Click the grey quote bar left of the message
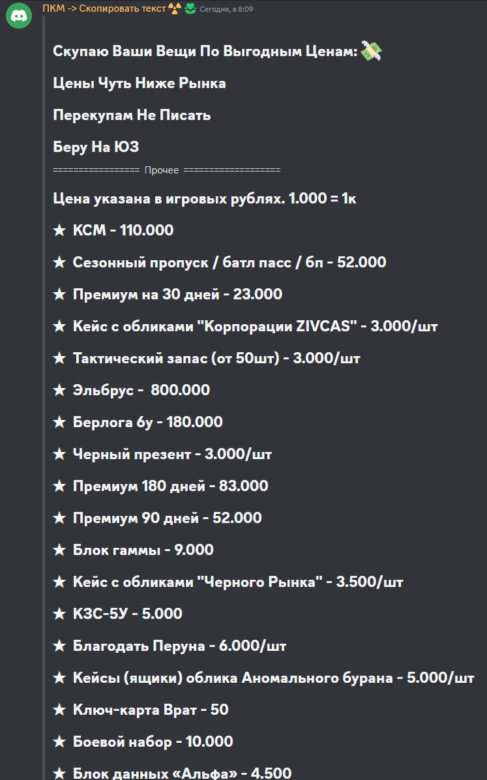The width and height of the screenshot is (487, 780). (x=44, y=398)
